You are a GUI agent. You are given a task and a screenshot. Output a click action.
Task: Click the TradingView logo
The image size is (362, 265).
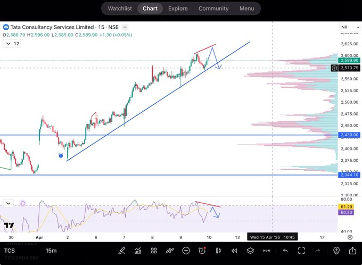coord(9,226)
